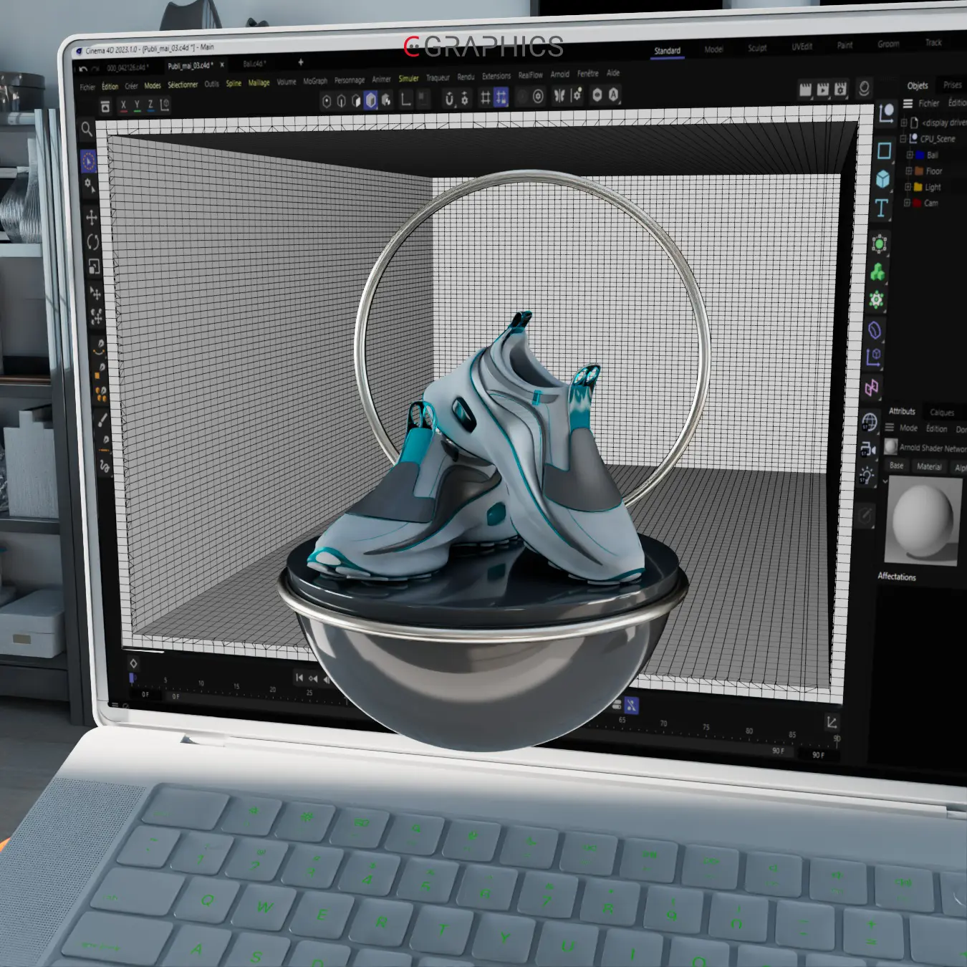Activate the Scale tool

[94, 267]
